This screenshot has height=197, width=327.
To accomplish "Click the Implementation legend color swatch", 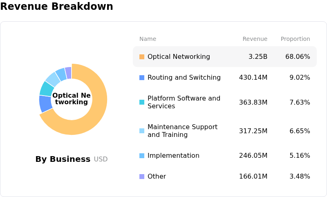I will (x=142, y=156).
